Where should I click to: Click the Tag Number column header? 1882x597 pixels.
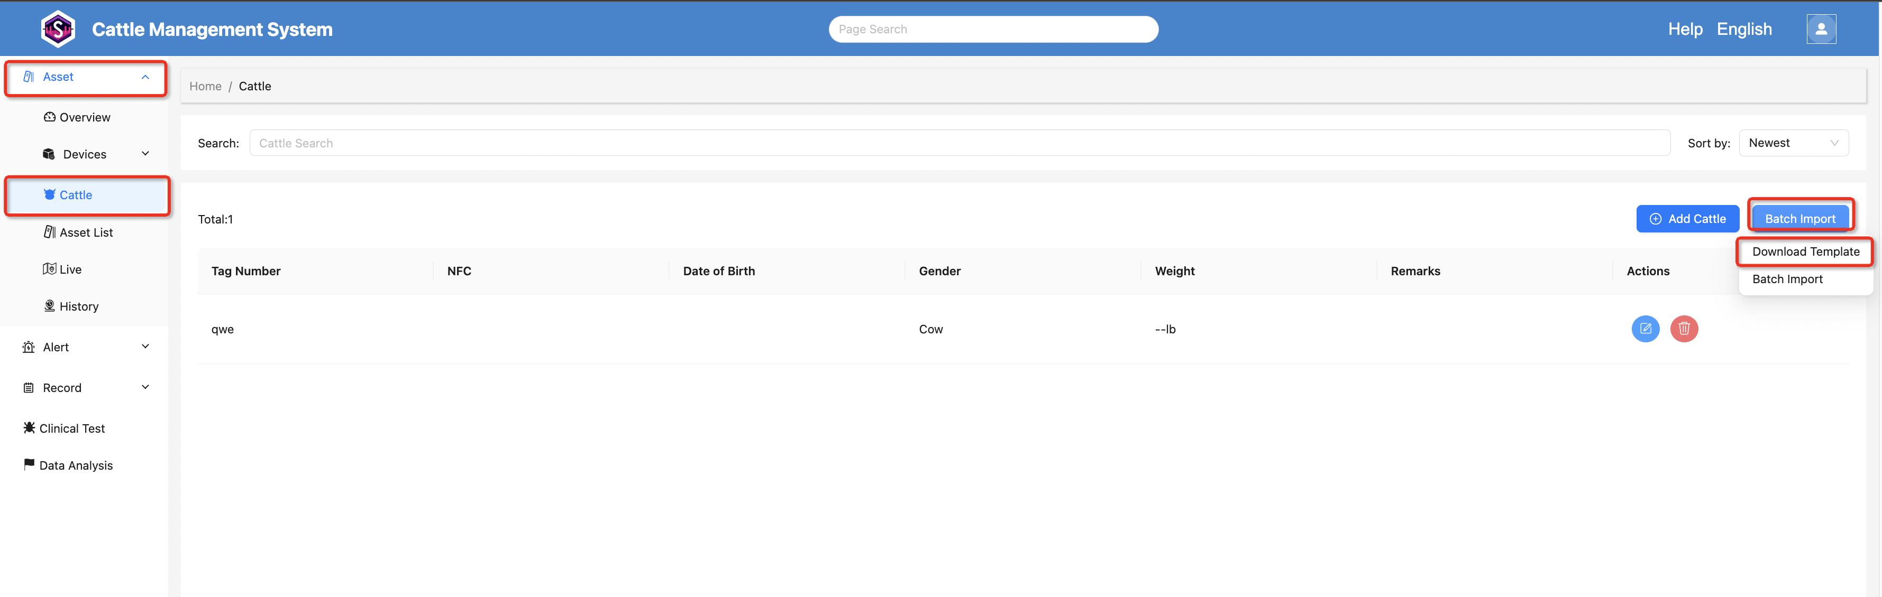tap(245, 271)
